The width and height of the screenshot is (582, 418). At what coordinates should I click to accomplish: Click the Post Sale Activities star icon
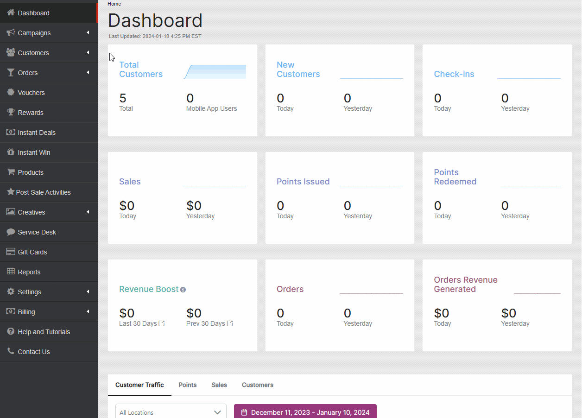click(11, 192)
